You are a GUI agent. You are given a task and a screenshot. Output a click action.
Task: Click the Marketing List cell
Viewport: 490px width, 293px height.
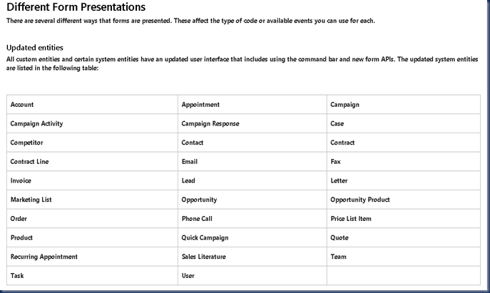(31, 200)
